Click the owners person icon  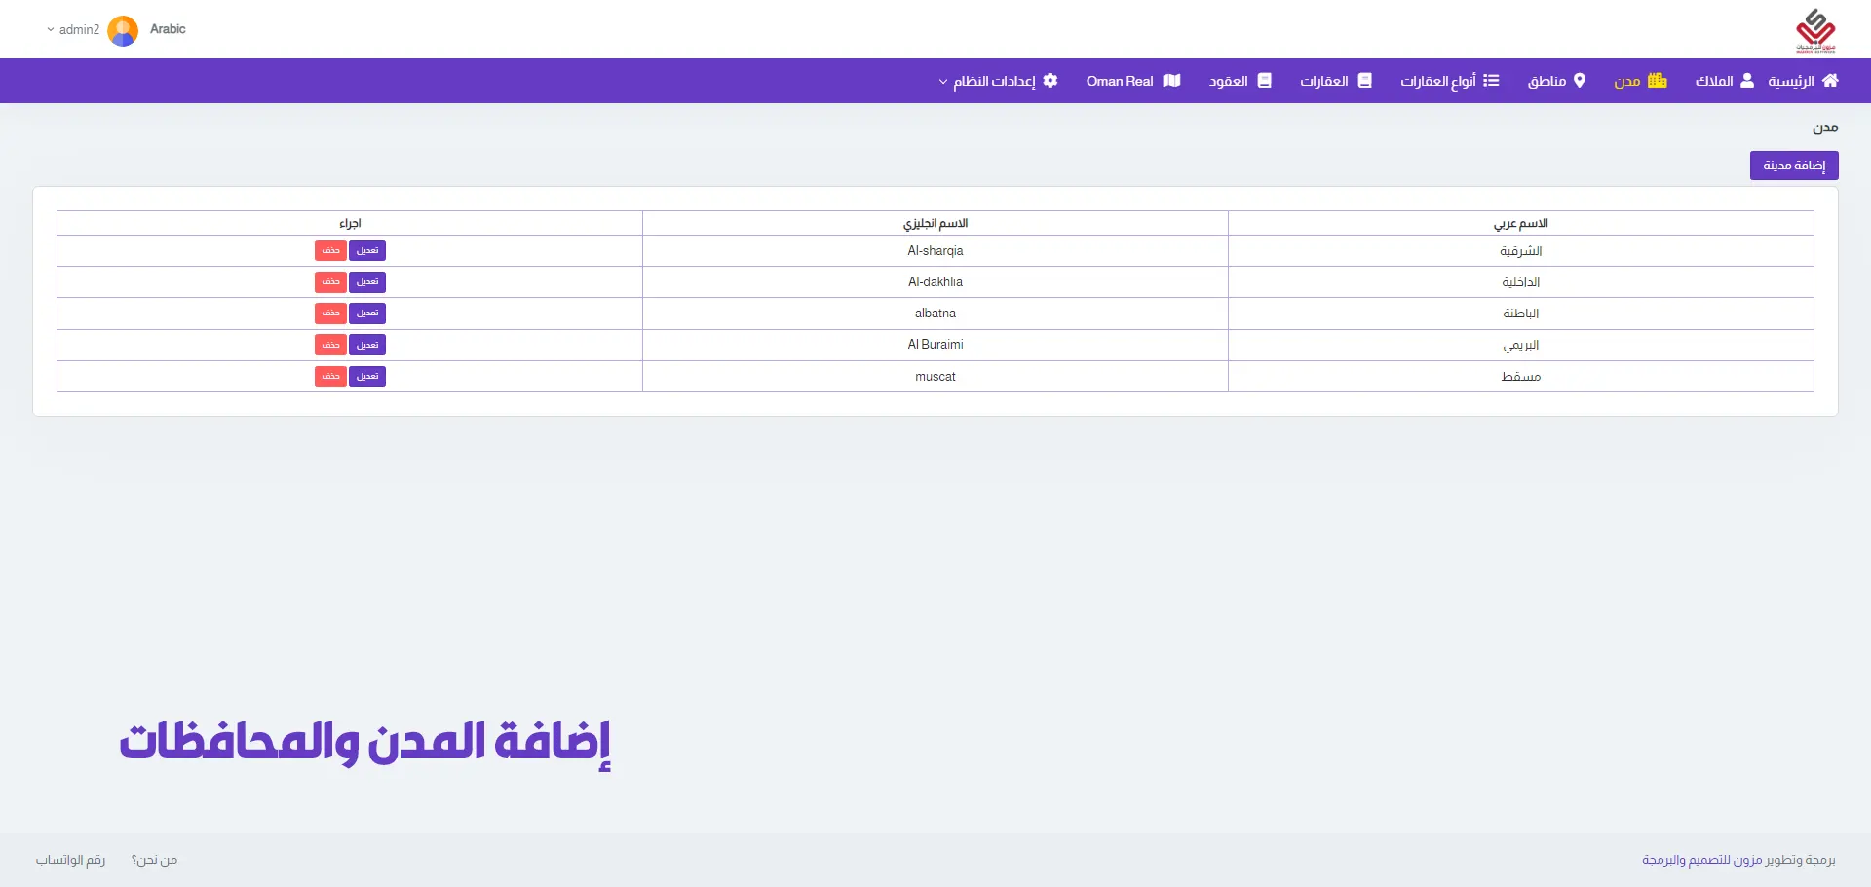point(1747,81)
